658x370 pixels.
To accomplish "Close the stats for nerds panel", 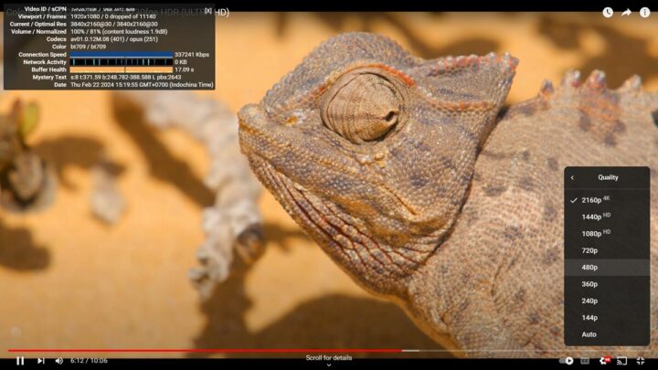I will [x=208, y=10].
